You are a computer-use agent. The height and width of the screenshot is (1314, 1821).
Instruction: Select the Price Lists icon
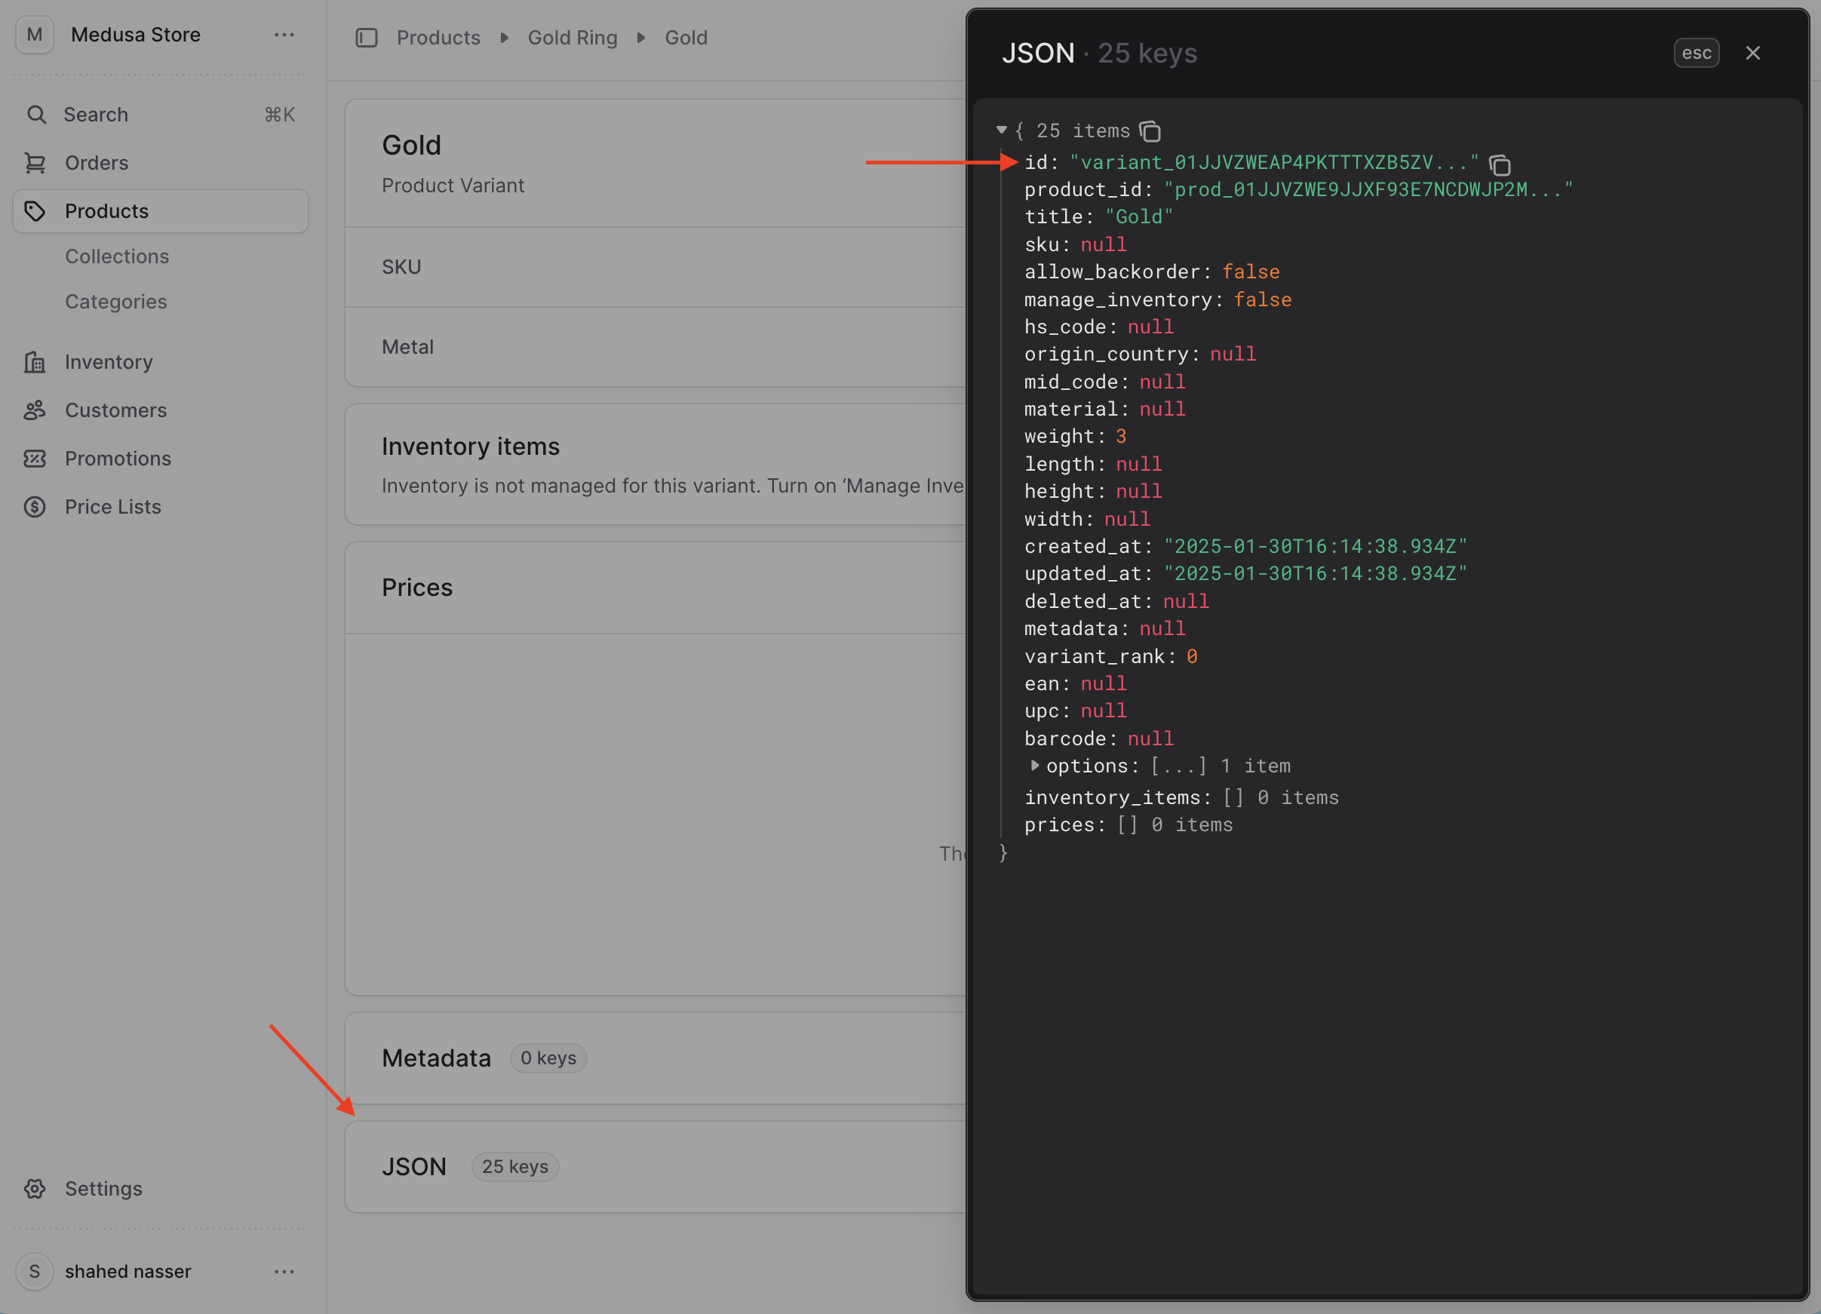(x=35, y=506)
